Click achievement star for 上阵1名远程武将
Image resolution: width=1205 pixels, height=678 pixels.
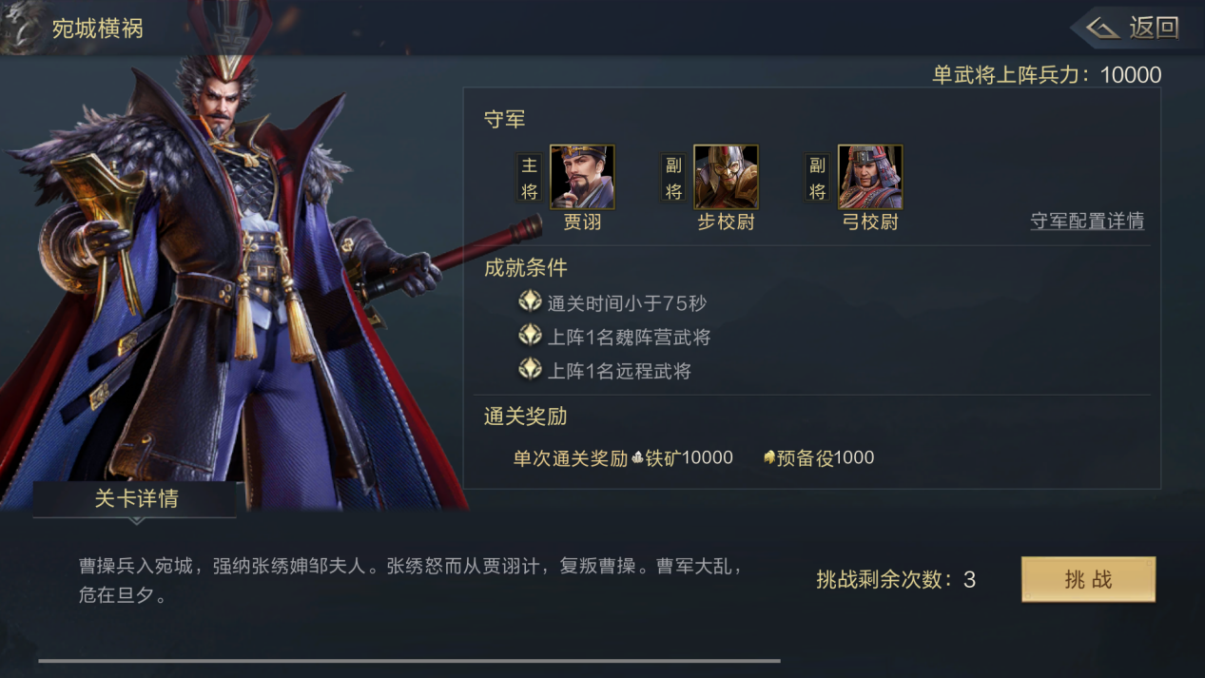pyautogui.click(x=530, y=369)
